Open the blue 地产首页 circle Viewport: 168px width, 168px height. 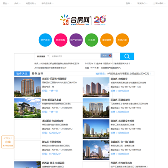click(45, 40)
